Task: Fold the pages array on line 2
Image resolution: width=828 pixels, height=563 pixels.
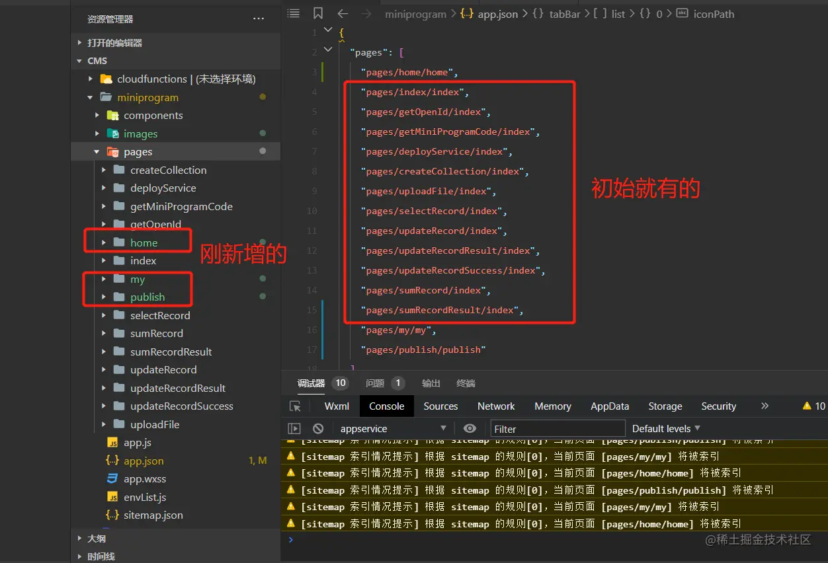Action: pyautogui.click(x=328, y=50)
